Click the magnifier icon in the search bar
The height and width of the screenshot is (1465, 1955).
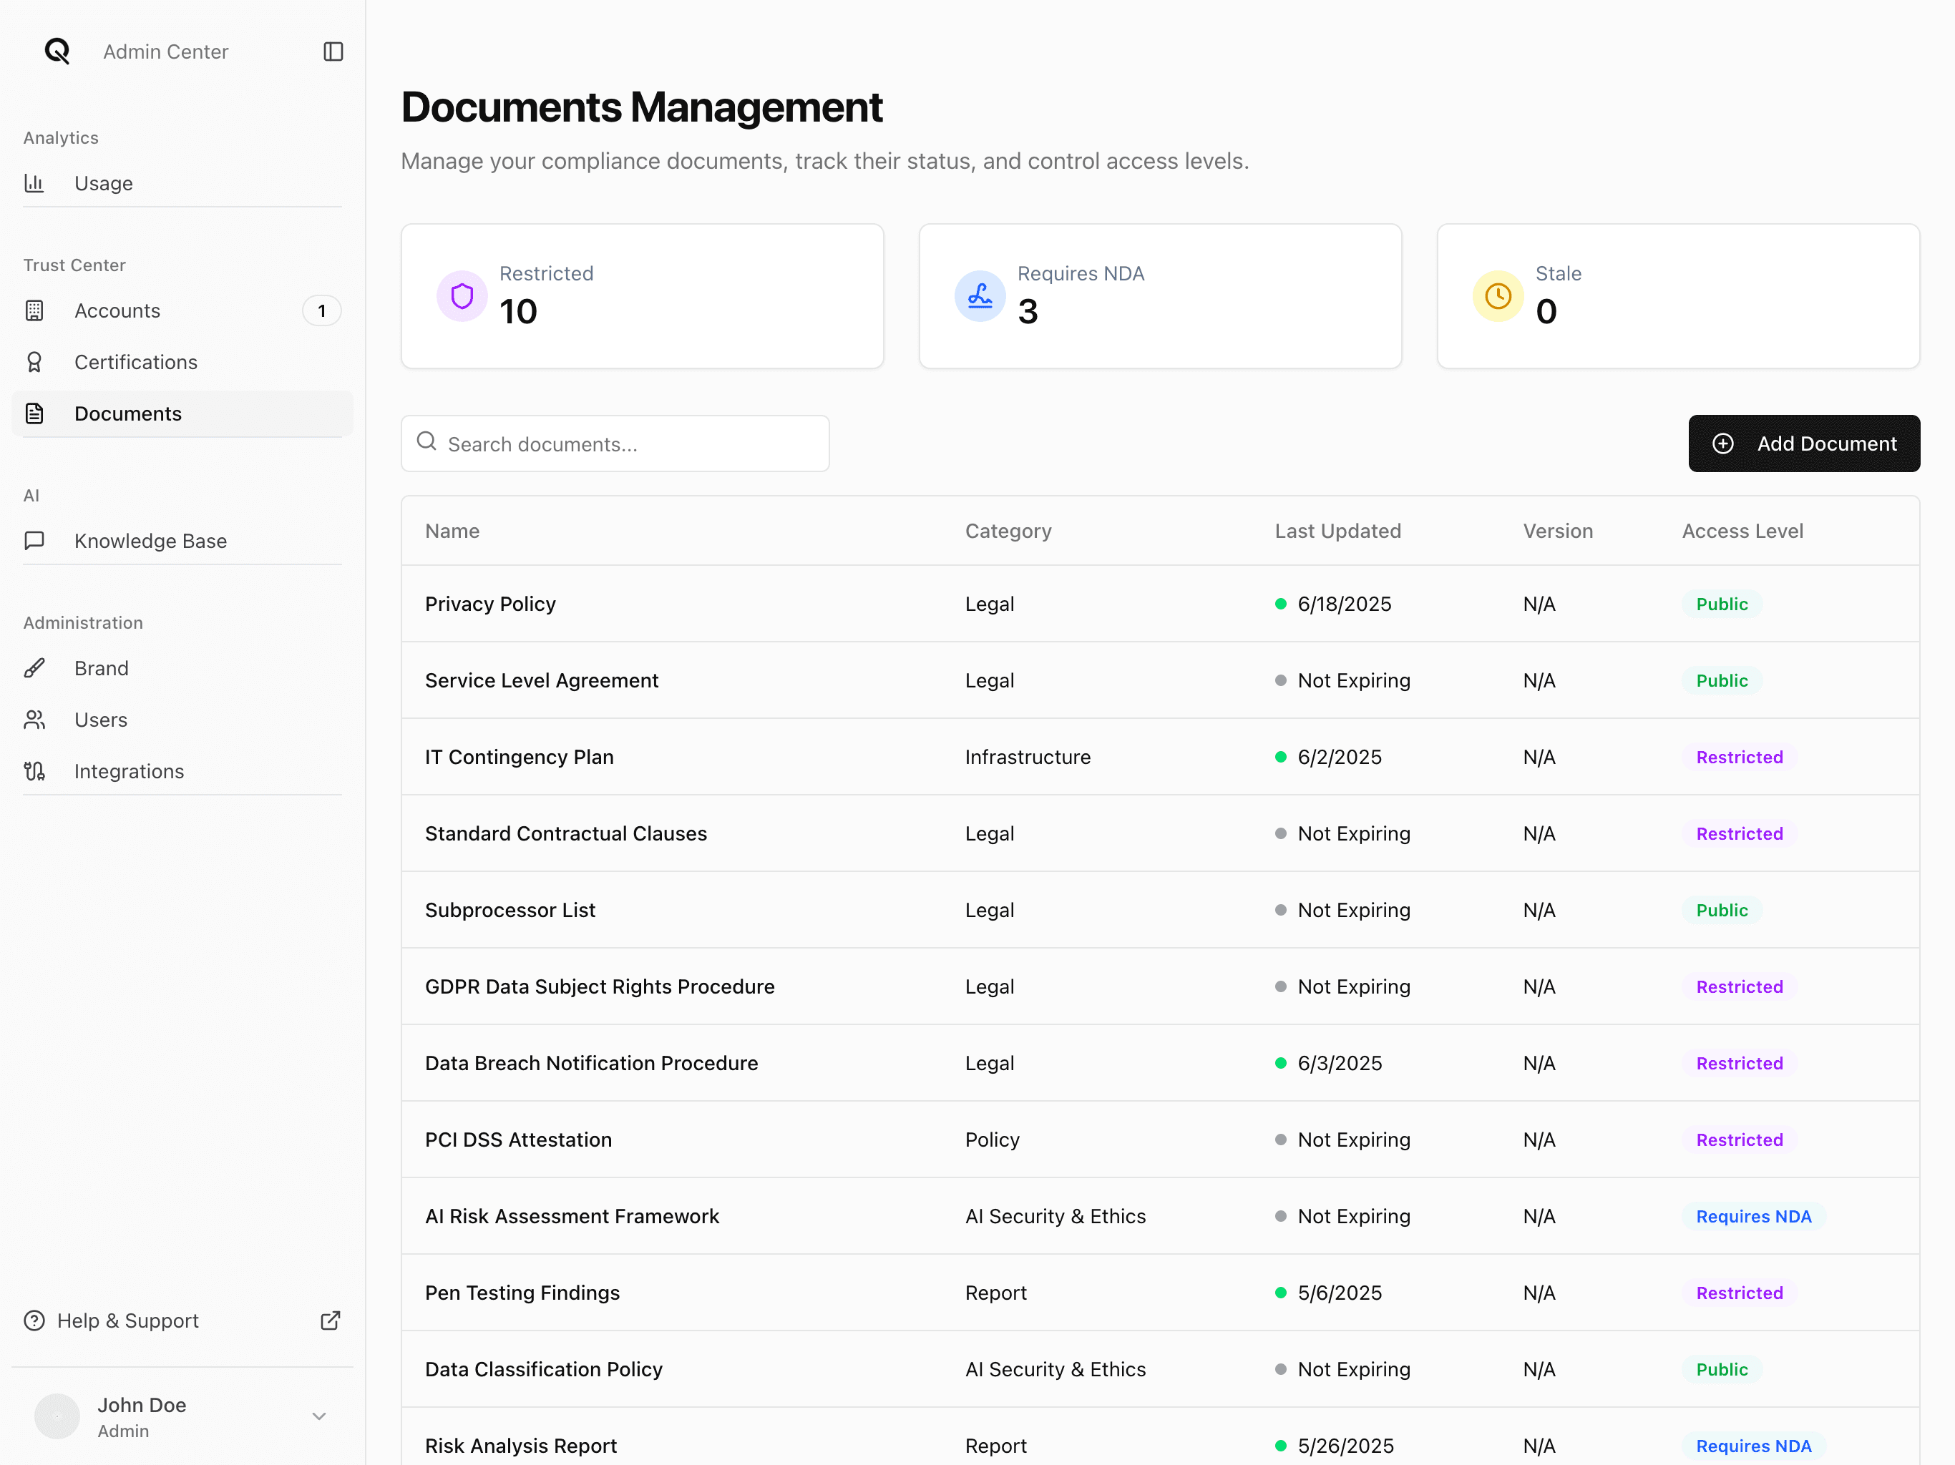tap(427, 443)
